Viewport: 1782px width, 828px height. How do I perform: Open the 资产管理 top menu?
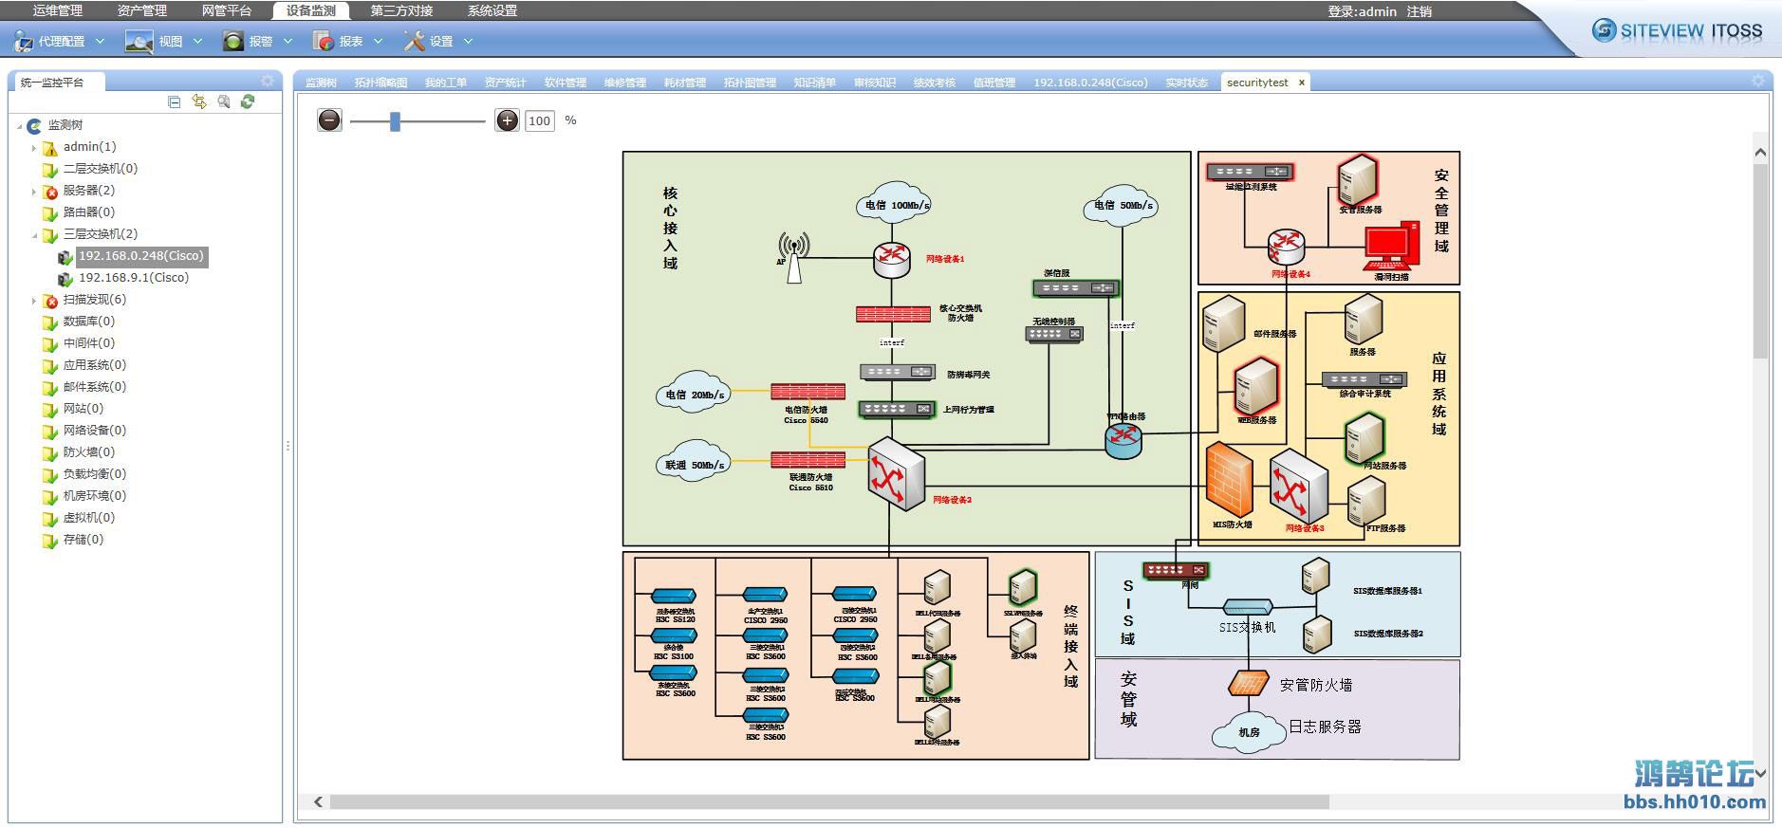(x=142, y=10)
